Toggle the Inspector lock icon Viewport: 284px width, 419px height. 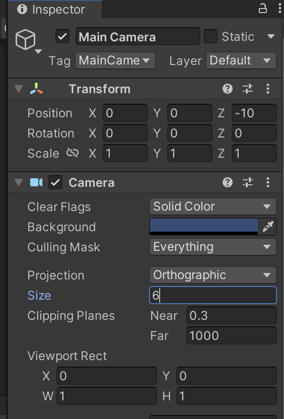263,8
